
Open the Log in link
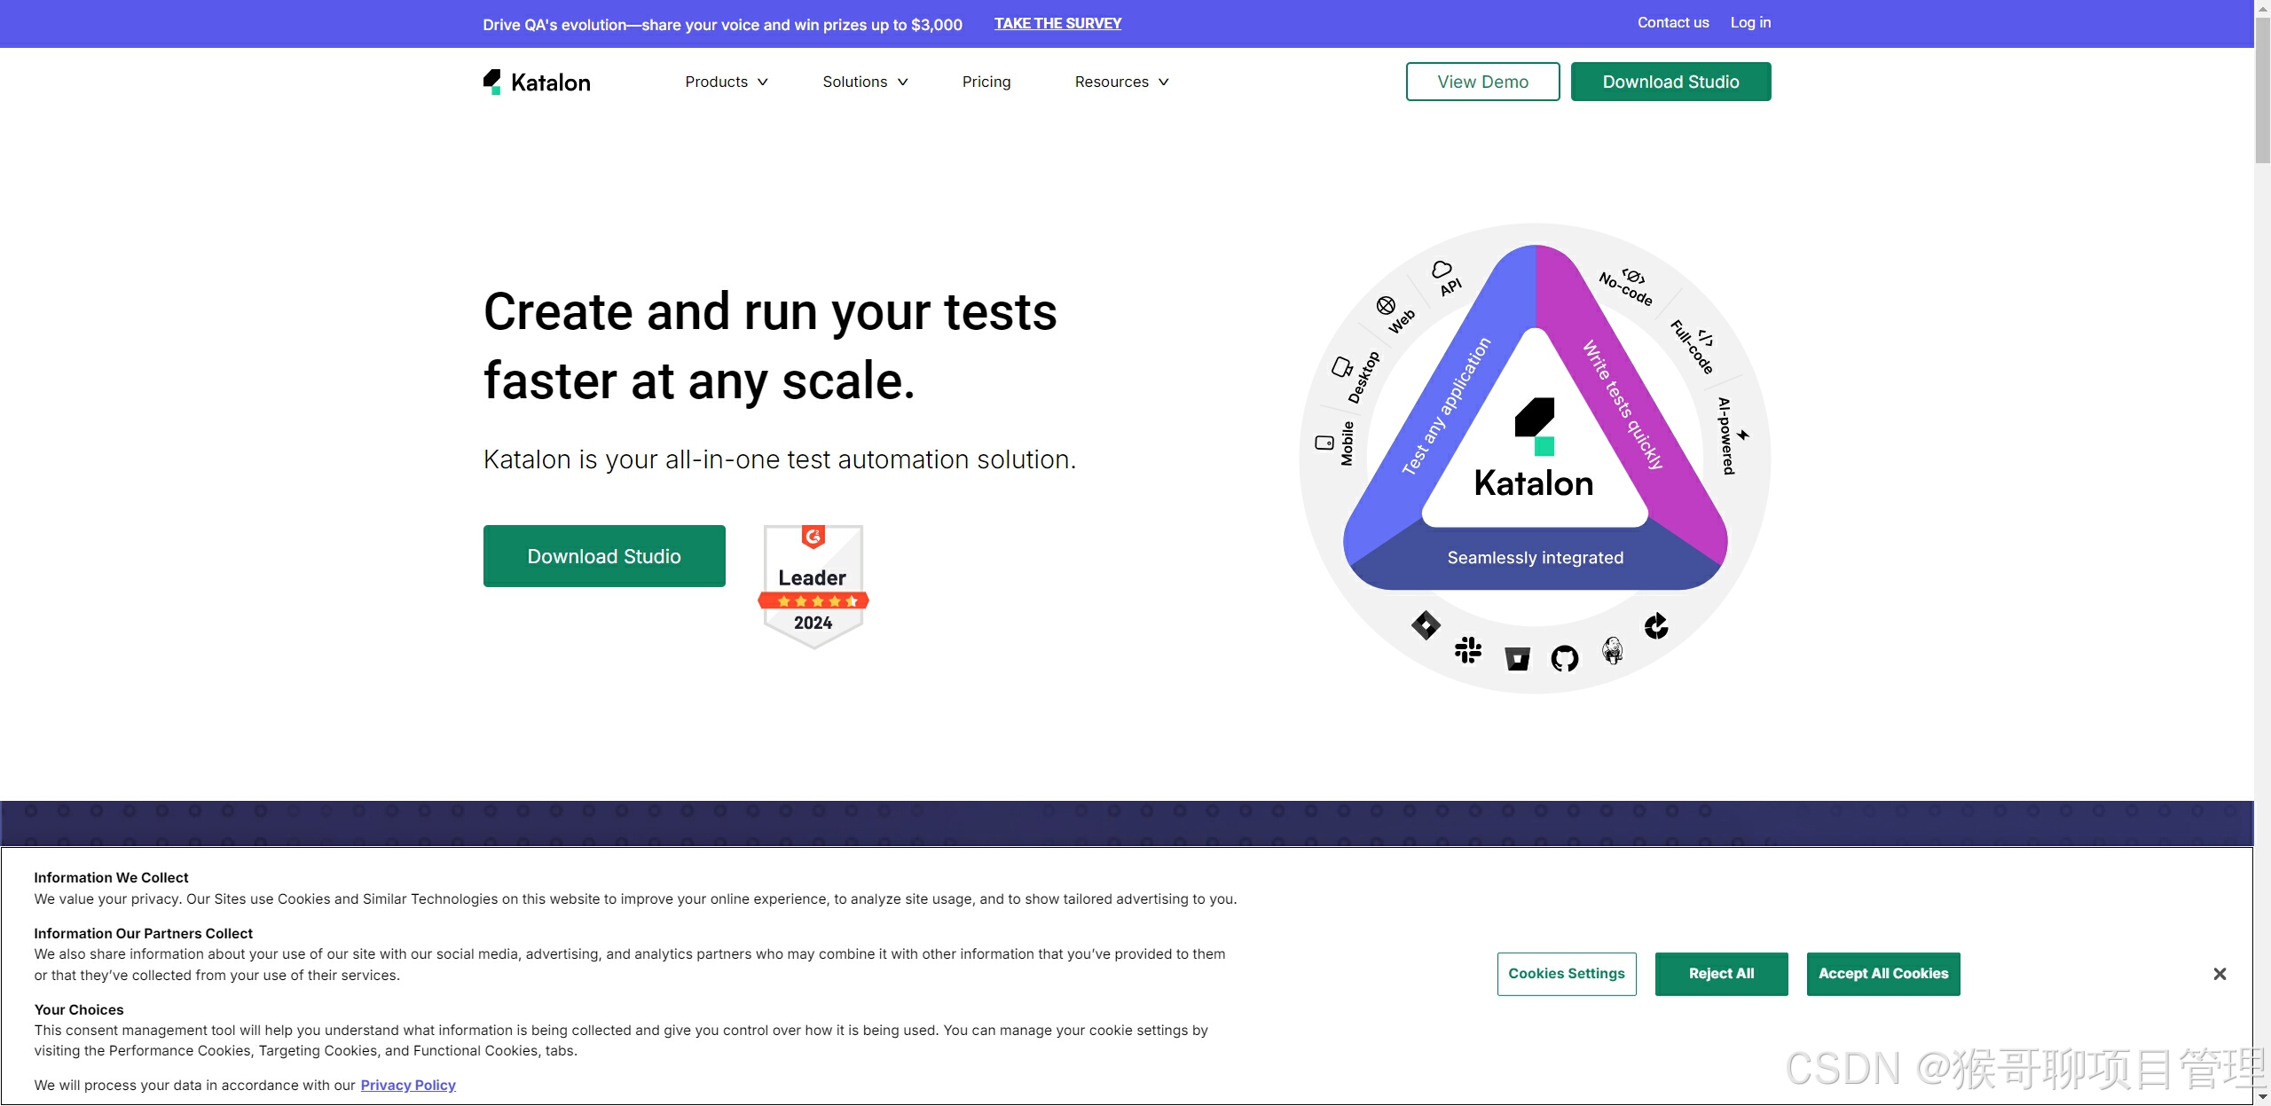pyautogui.click(x=1749, y=23)
